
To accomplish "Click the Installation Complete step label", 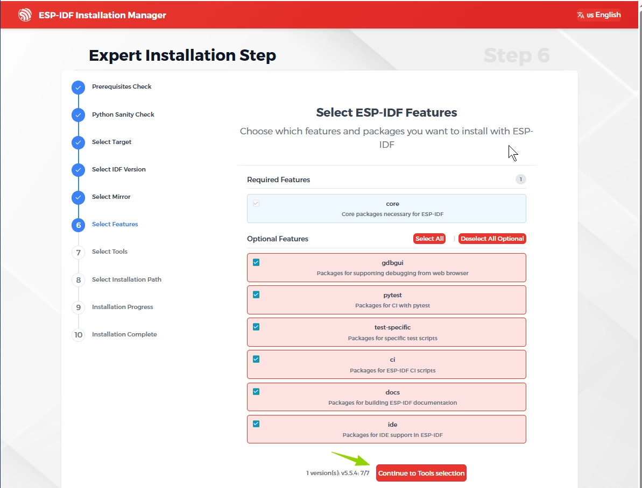I will [x=124, y=334].
